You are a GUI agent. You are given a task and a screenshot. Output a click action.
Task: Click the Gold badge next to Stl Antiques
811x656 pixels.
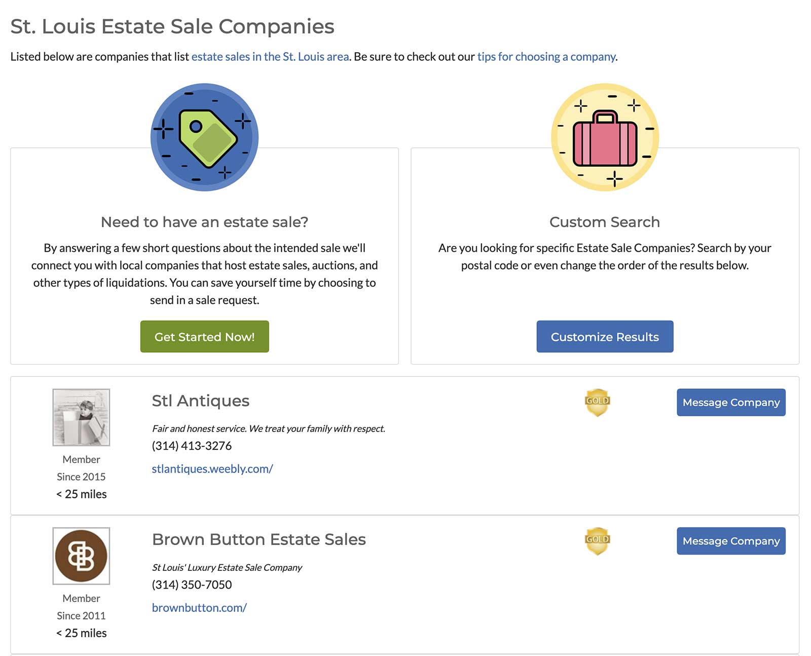[597, 402]
